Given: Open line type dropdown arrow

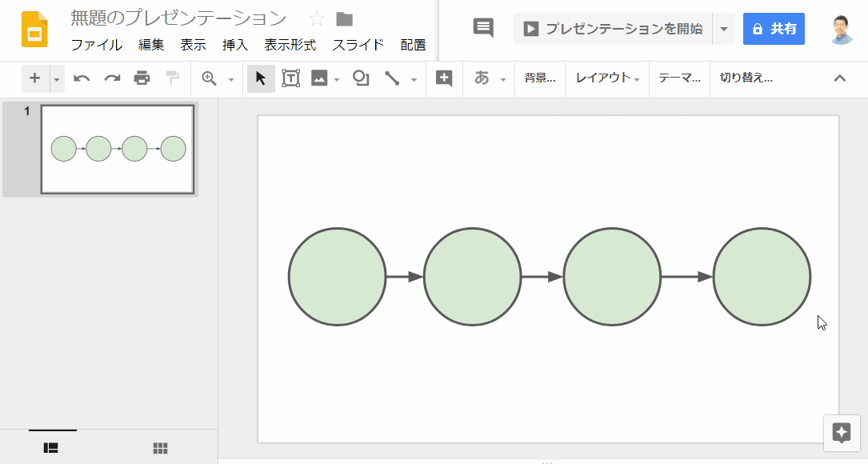Looking at the screenshot, I should tap(414, 80).
